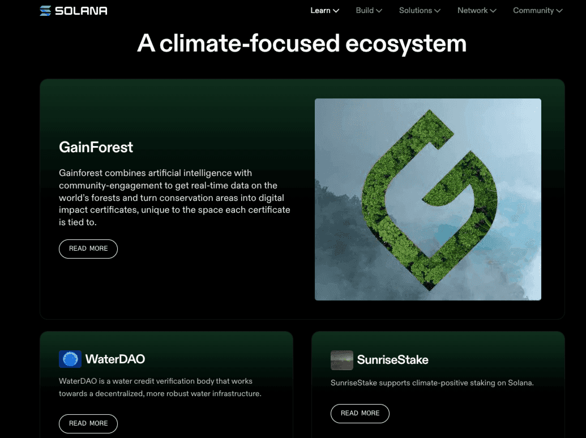Expand the chevron next to Network

pos(493,11)
